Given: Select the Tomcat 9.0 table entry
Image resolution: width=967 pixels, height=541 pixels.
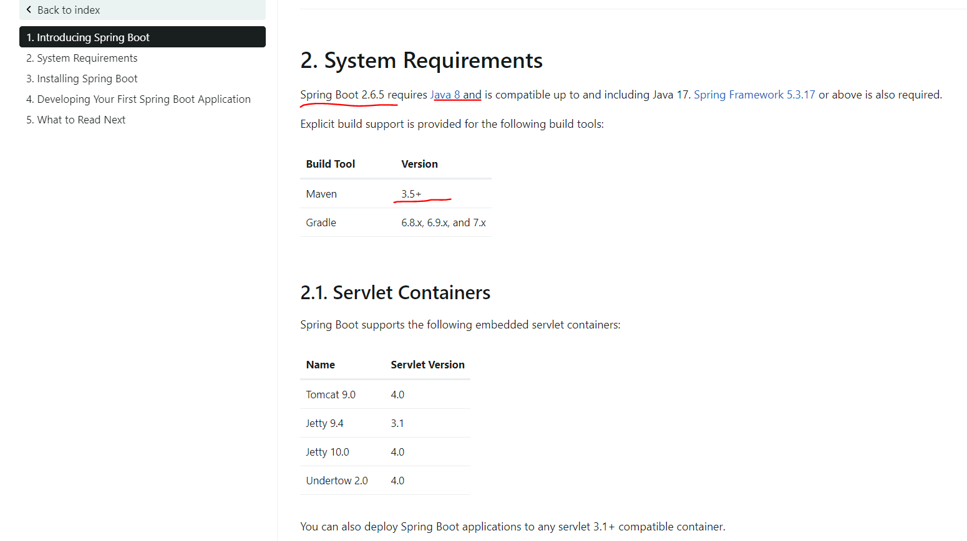Looking at the screenshot, I should 331,395.
